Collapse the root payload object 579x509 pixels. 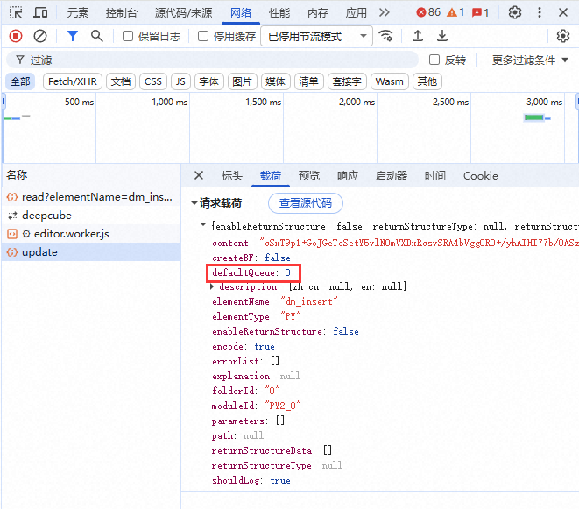pyautogui.click(x=203, y=224)
